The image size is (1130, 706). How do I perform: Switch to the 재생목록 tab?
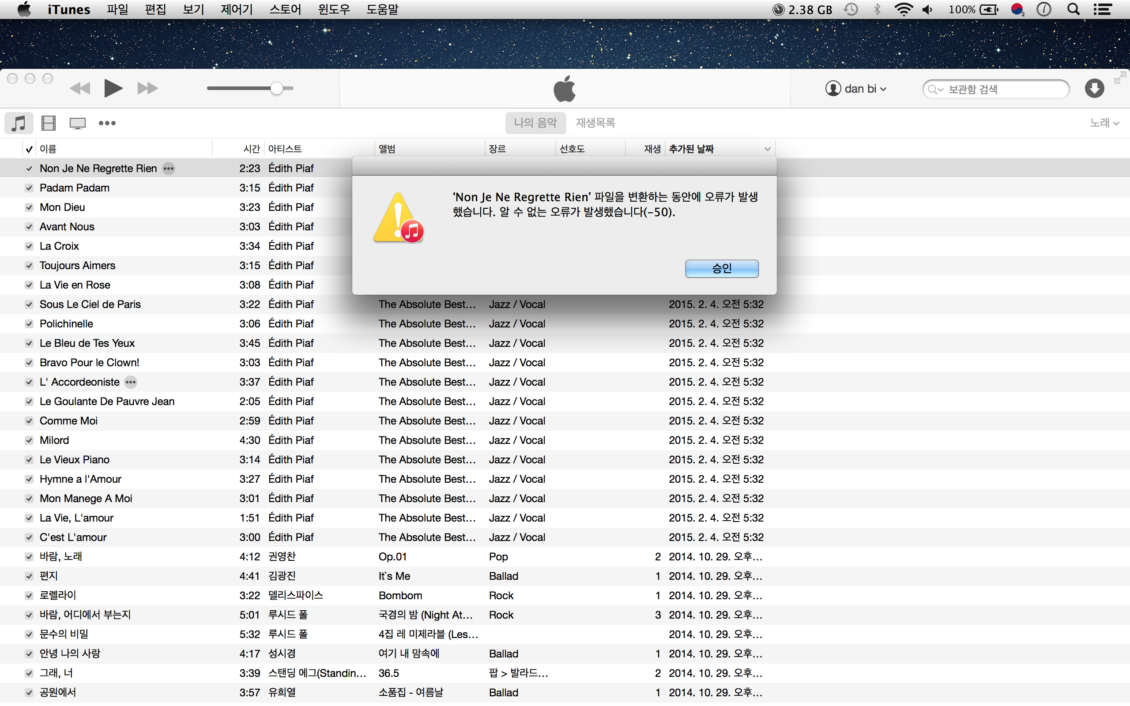click(595, 123)
